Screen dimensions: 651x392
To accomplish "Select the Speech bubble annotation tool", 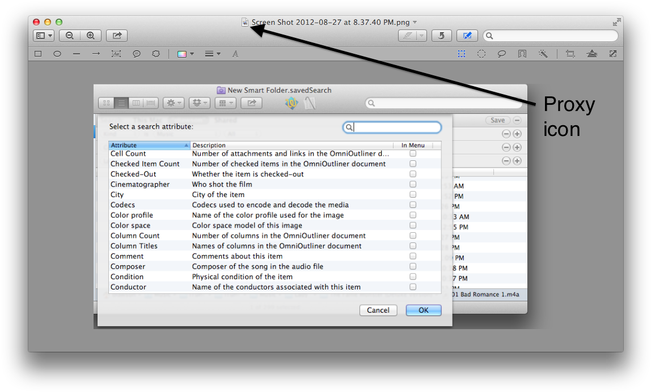I will point(136,54).
